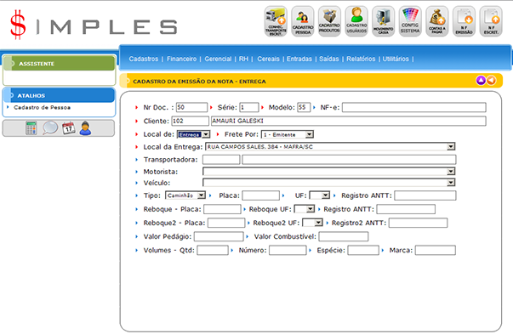
Task: Click the Placa field
Action: tap(260, 195)
